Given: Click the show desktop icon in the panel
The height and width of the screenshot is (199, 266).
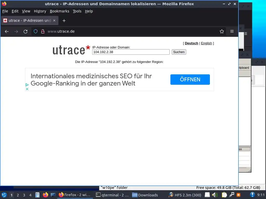Looking at the screenshot, I should [x=53, y=195].
